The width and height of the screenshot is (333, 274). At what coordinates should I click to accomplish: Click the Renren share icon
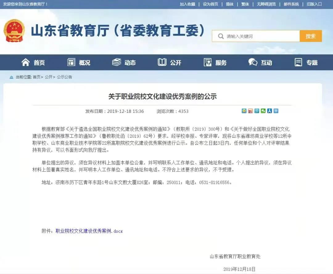click(269, 111)
